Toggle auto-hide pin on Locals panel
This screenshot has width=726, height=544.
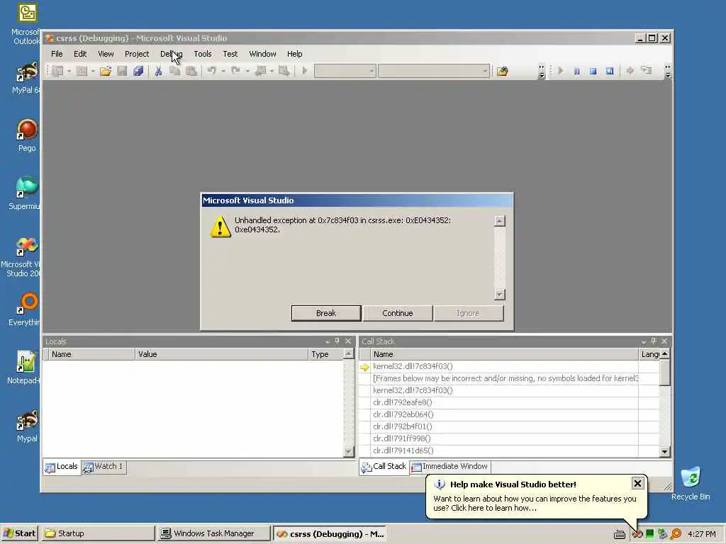(x=337, y=341)
